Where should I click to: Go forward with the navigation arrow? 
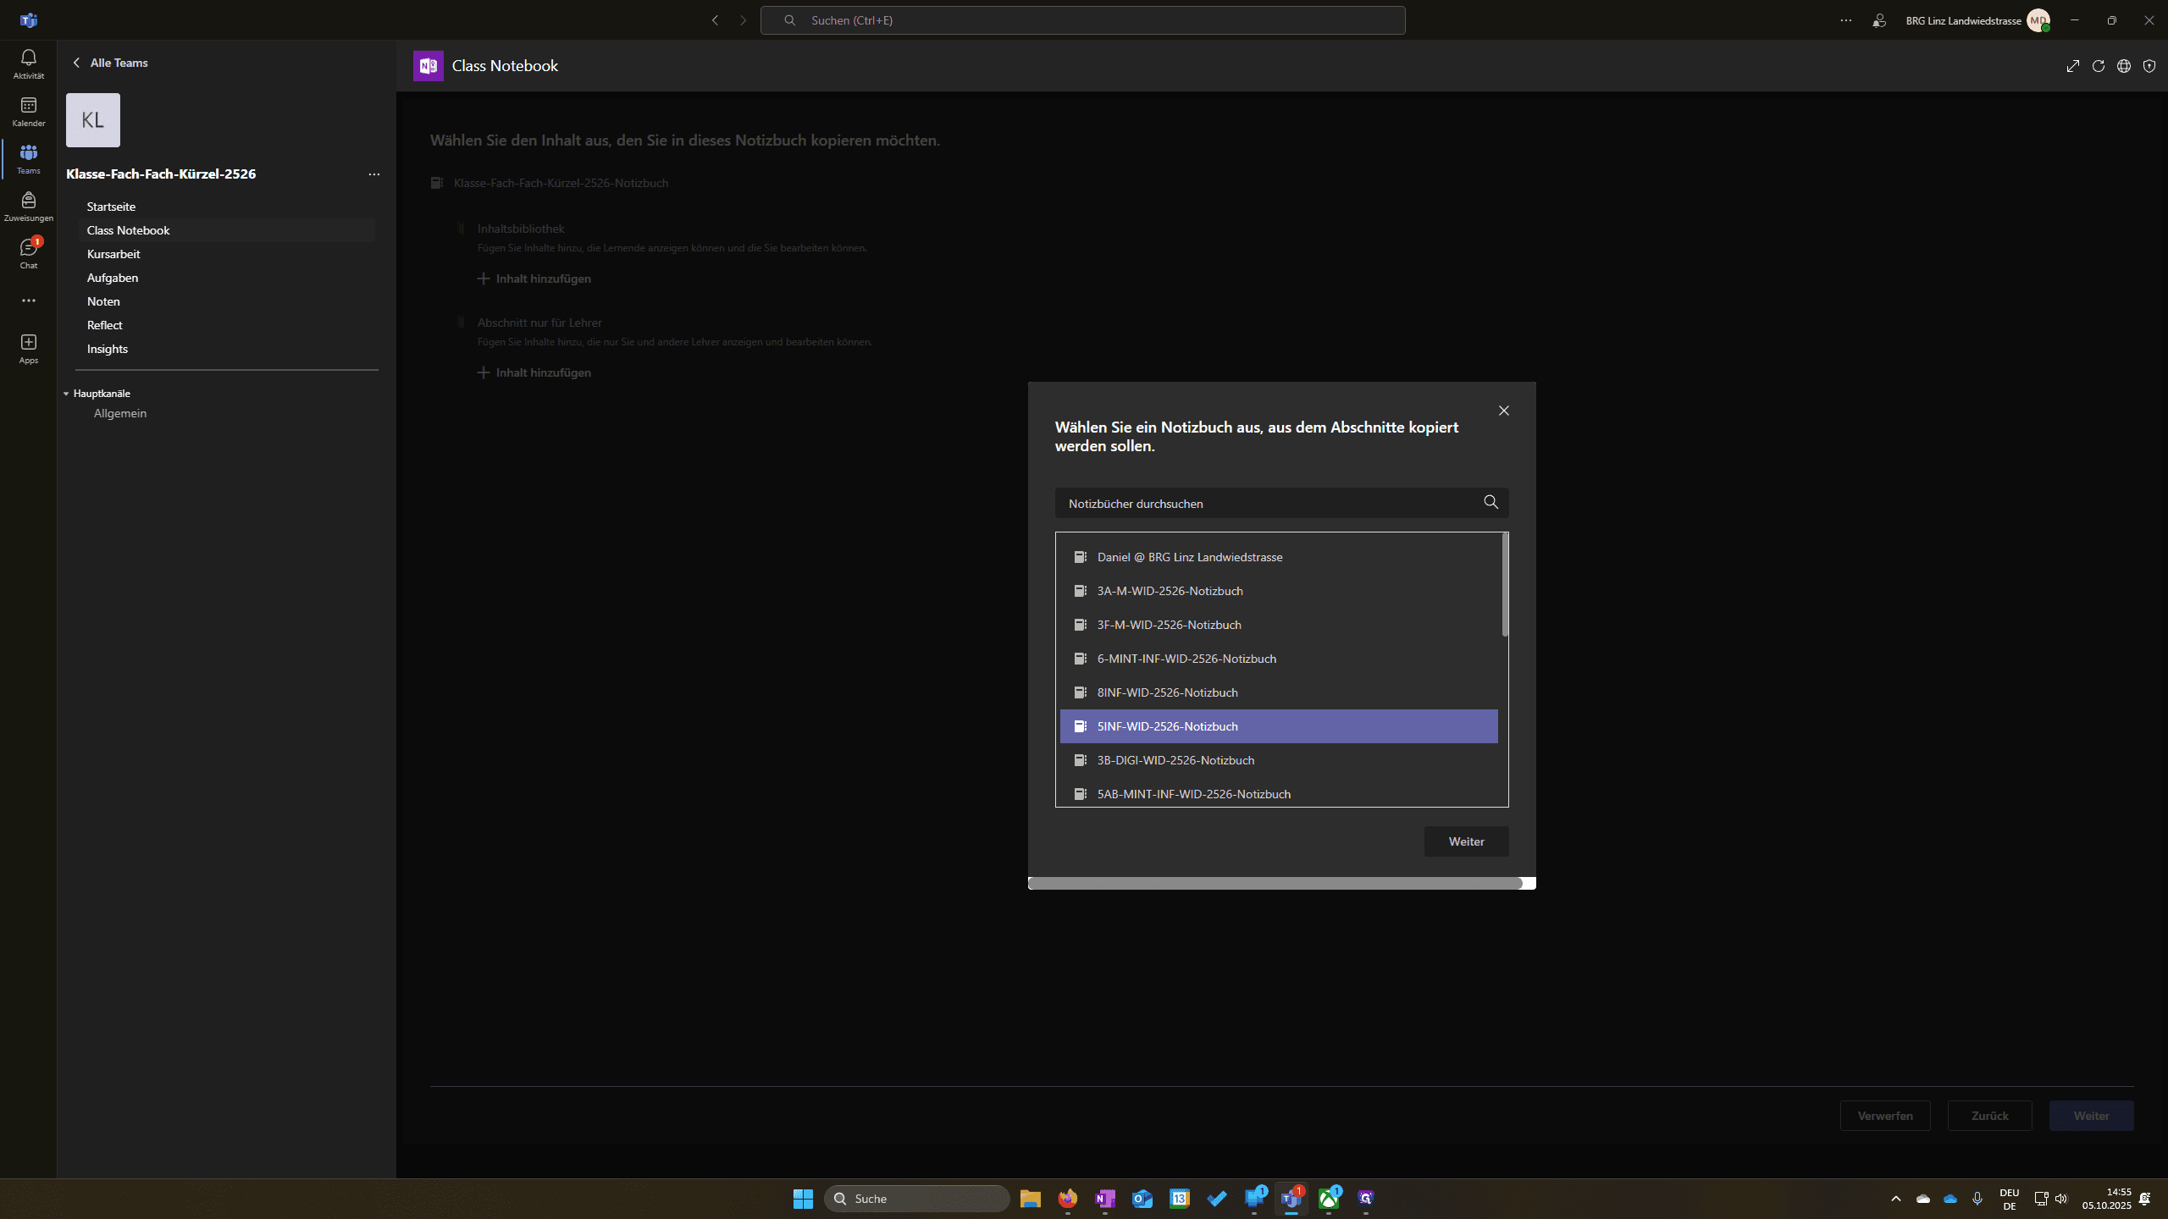click(x=743, y=20)
